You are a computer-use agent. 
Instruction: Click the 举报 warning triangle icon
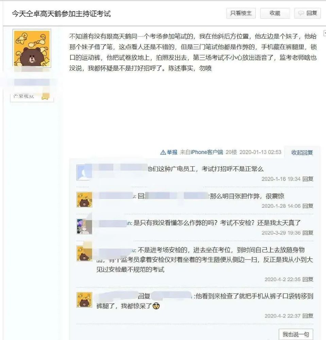163,152
